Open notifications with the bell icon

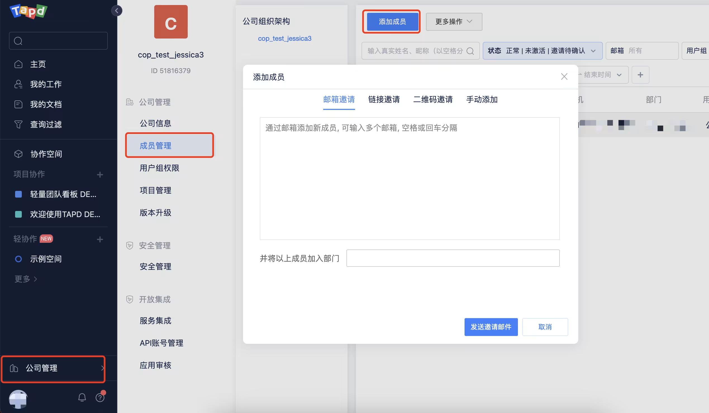82,398
